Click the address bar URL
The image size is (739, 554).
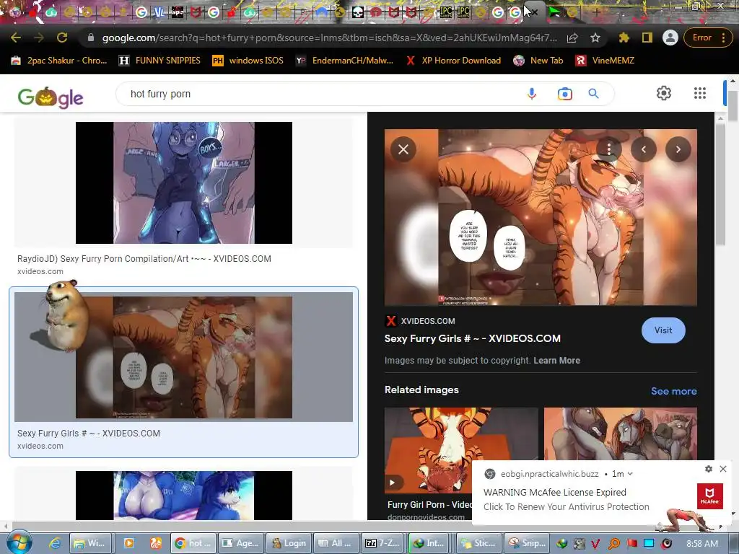coord(329,38)
